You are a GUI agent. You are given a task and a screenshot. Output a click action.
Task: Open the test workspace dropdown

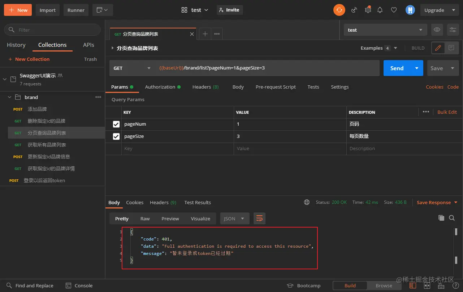[195, 10]
